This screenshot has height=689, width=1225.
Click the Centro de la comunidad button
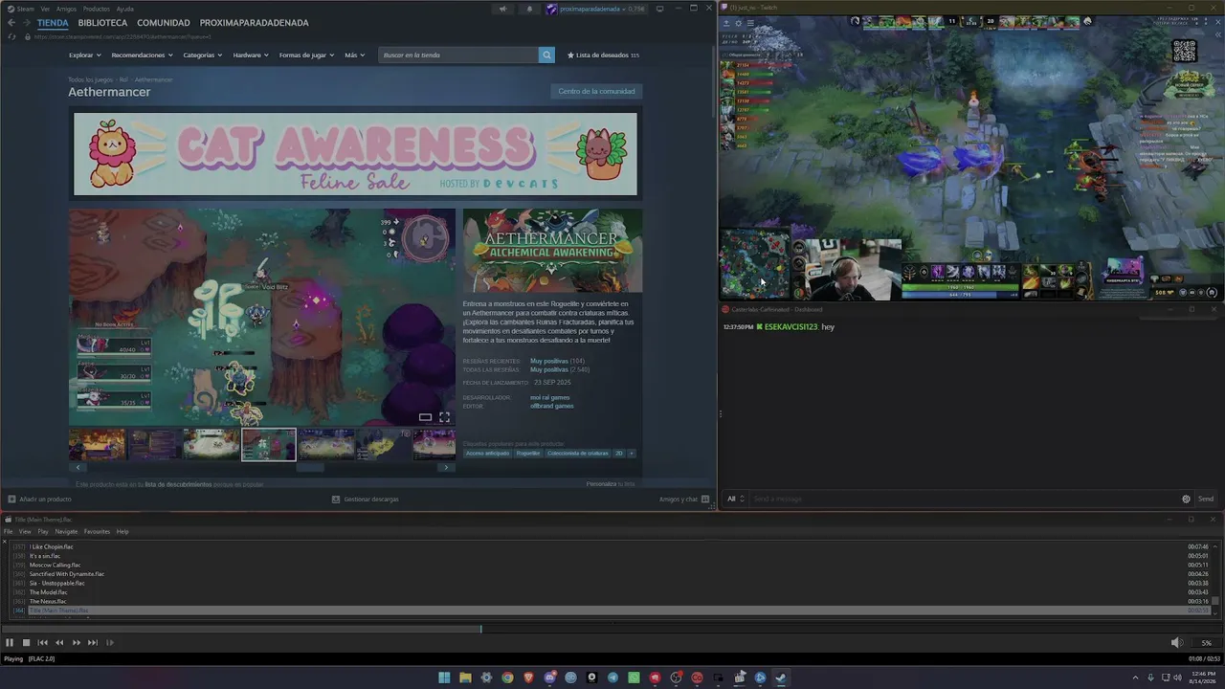[596, 91]
